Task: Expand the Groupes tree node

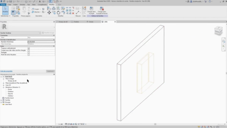Action: tap(1, 102)
